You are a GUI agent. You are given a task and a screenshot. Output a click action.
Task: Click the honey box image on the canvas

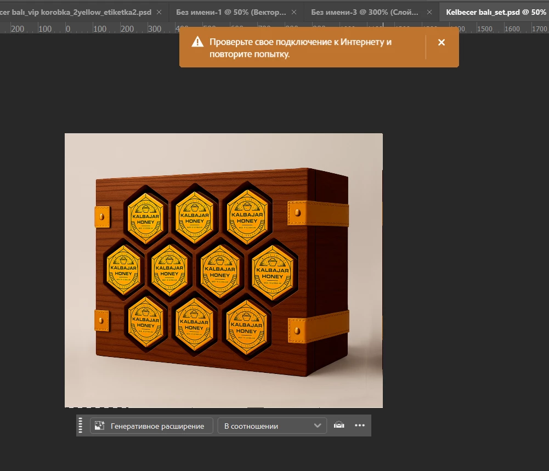coord(224,270)
